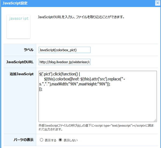Click the ラベル input field

64,50
